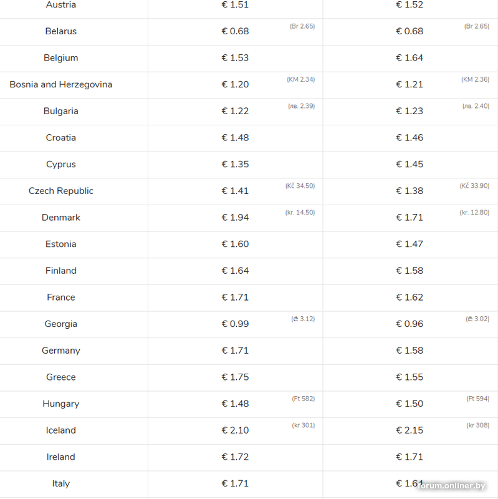Select the Belarus row label
Screen dimensions: 498x499
pyautogui.click(x=61, y=31)
